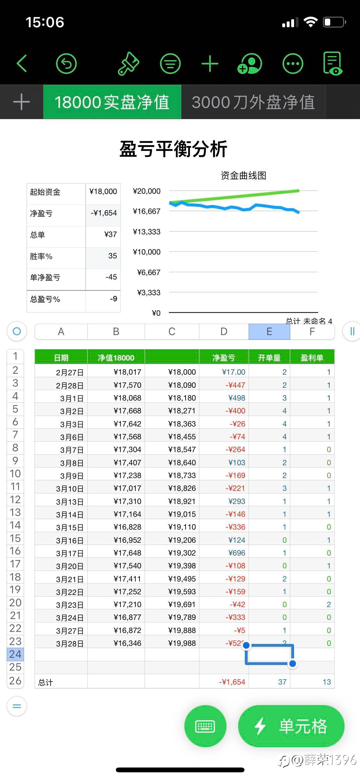Open the collaborate add-person icon
This screenshot has height=780, width=360.
coord(250,63)
